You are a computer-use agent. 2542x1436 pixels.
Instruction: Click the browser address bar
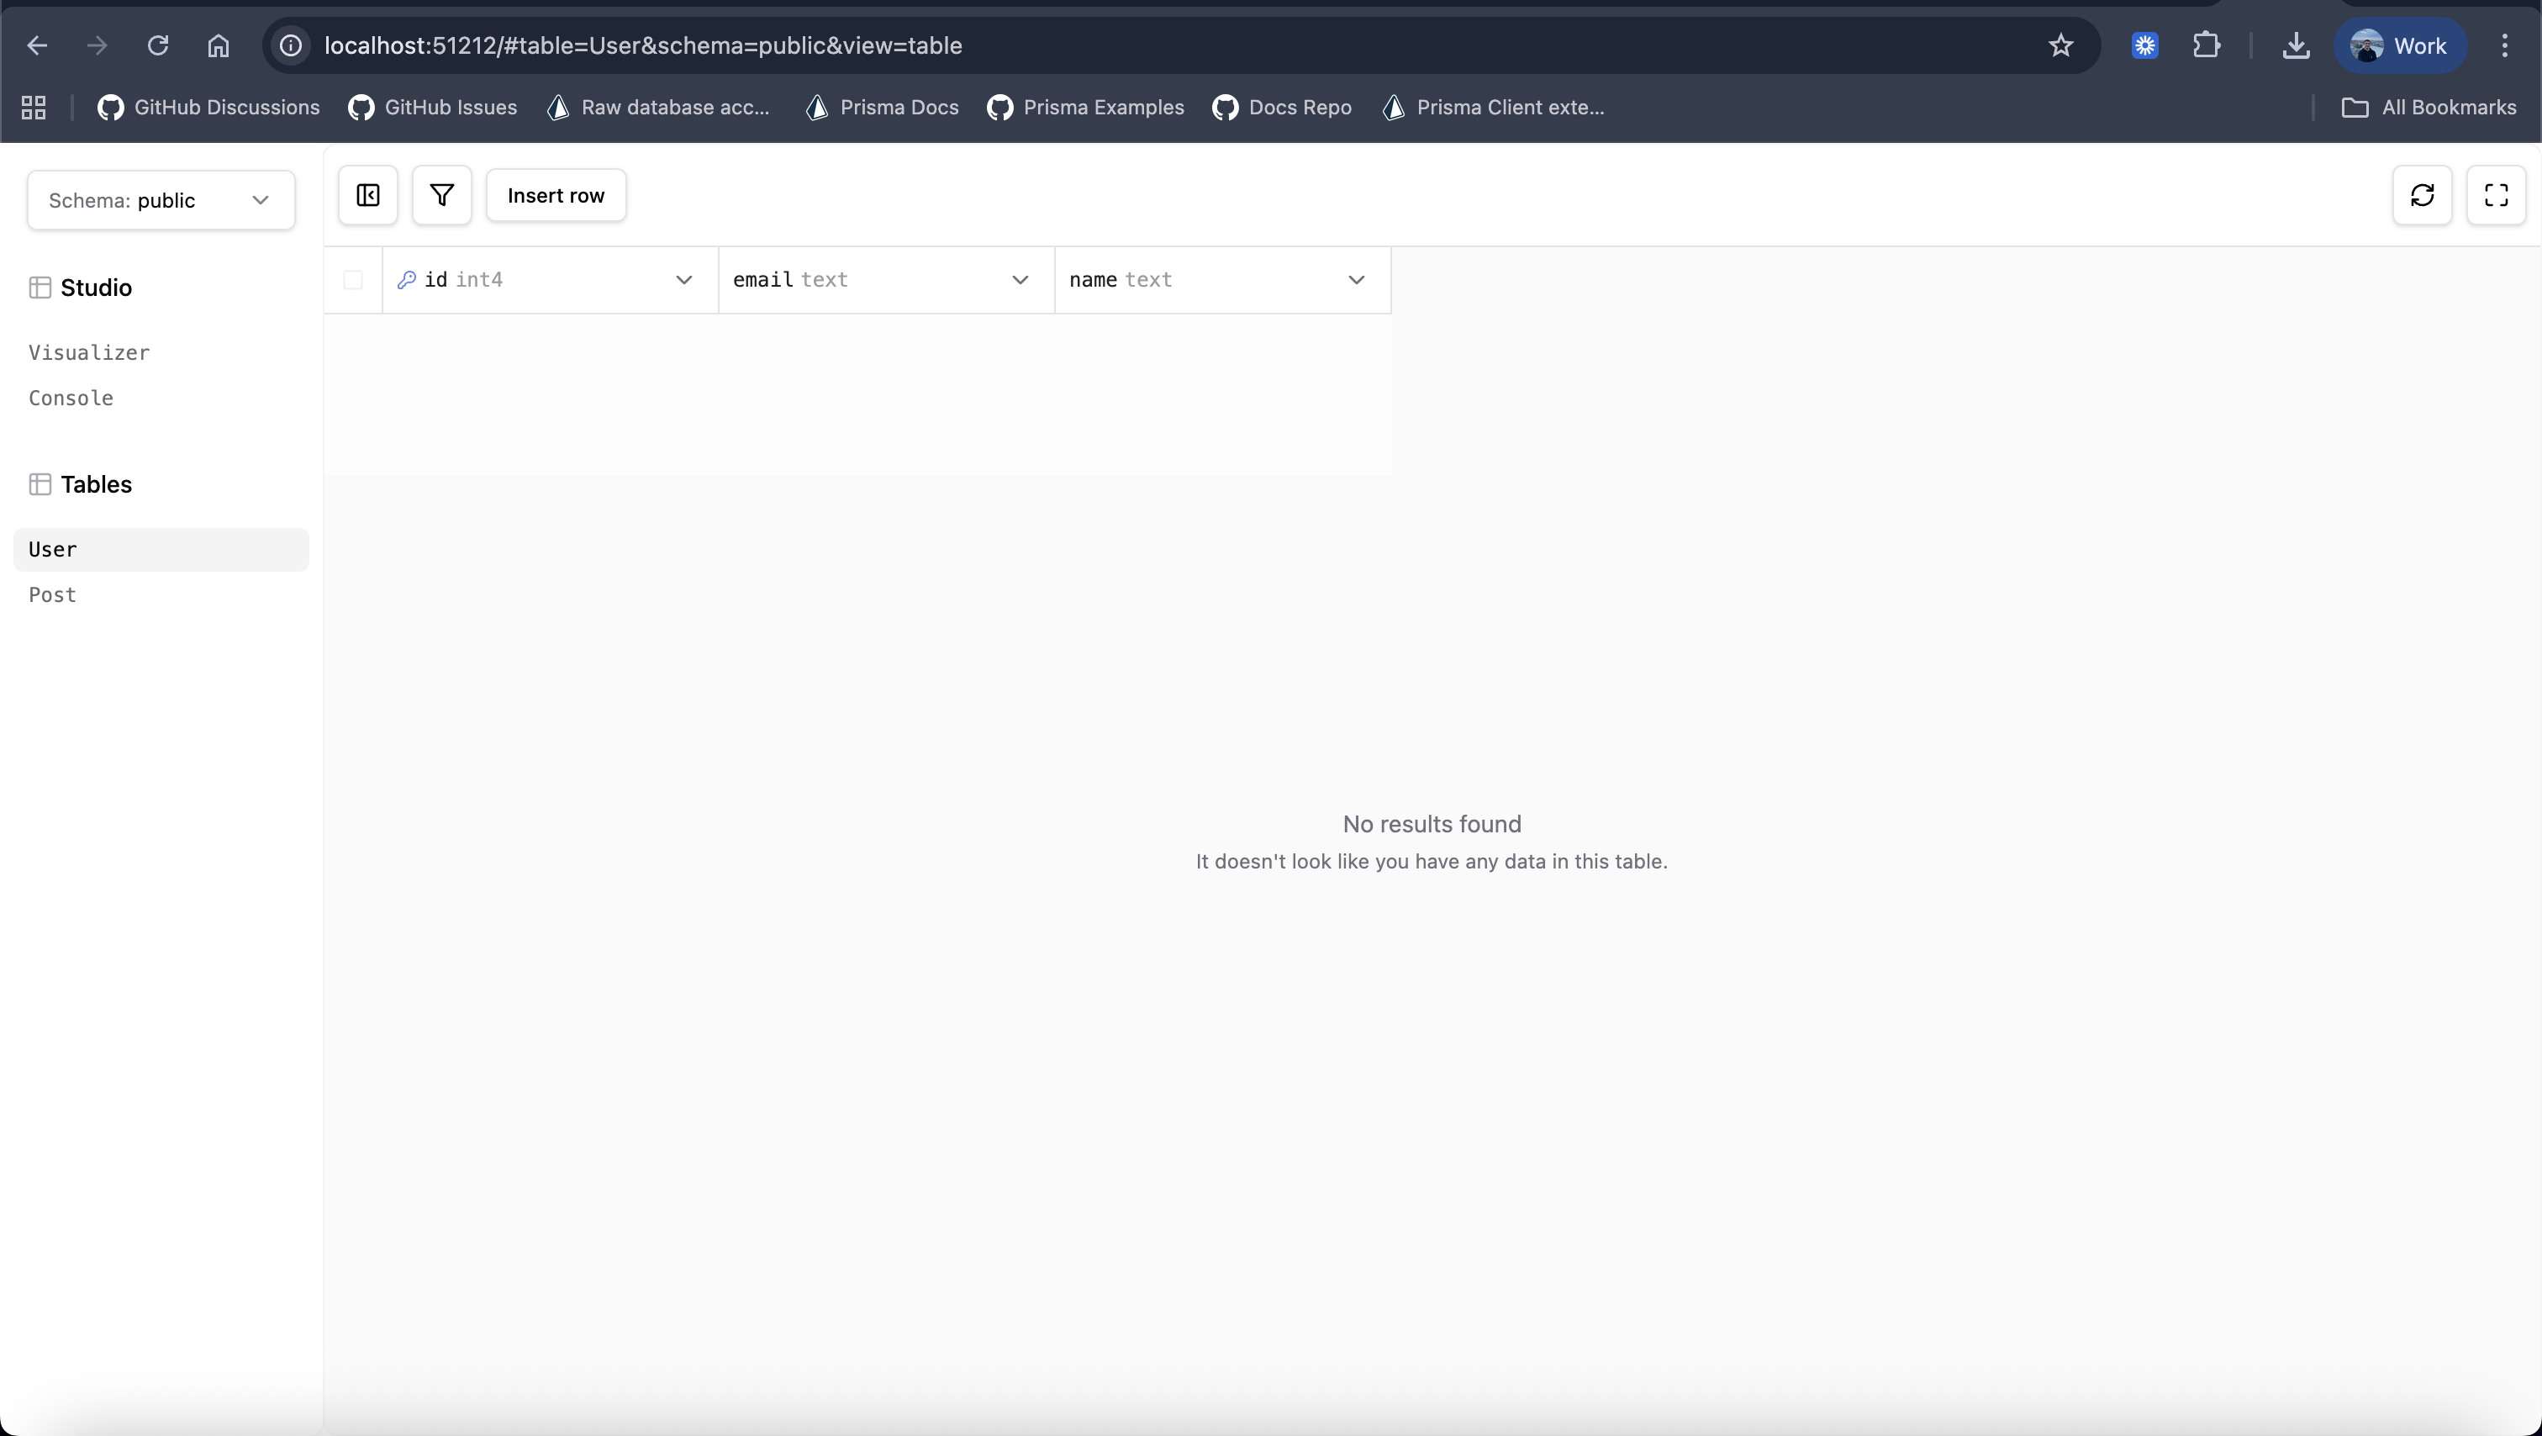pyautogui.click(x=1085, y=45)
